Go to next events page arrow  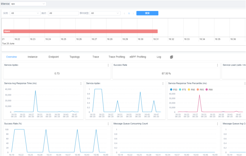point(133,13)
